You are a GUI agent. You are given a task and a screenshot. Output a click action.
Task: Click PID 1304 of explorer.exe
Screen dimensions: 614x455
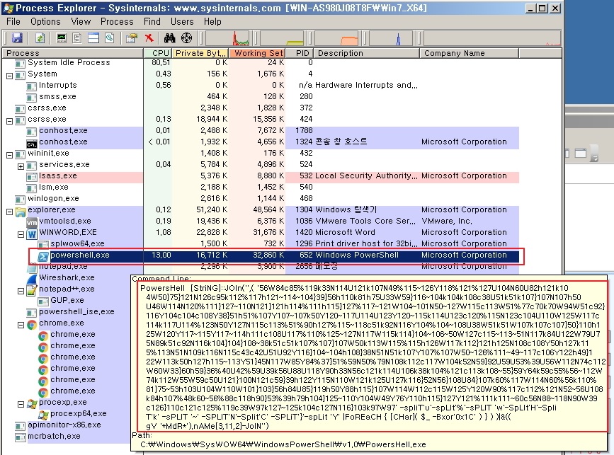coord(304,210)
